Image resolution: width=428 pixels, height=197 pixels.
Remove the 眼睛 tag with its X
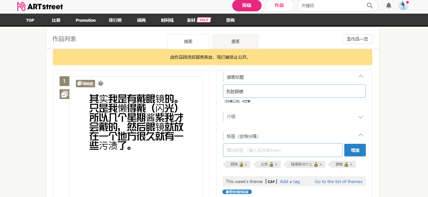coord(246,165)
